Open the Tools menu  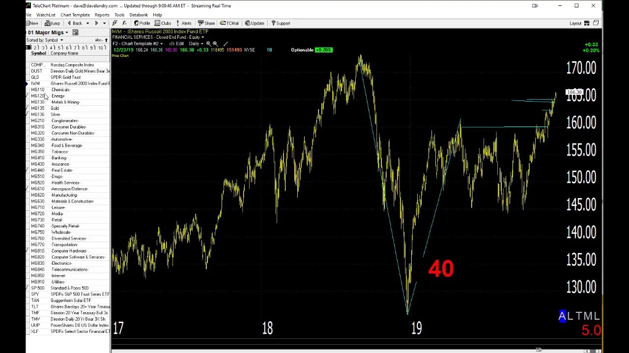(119, 15)
